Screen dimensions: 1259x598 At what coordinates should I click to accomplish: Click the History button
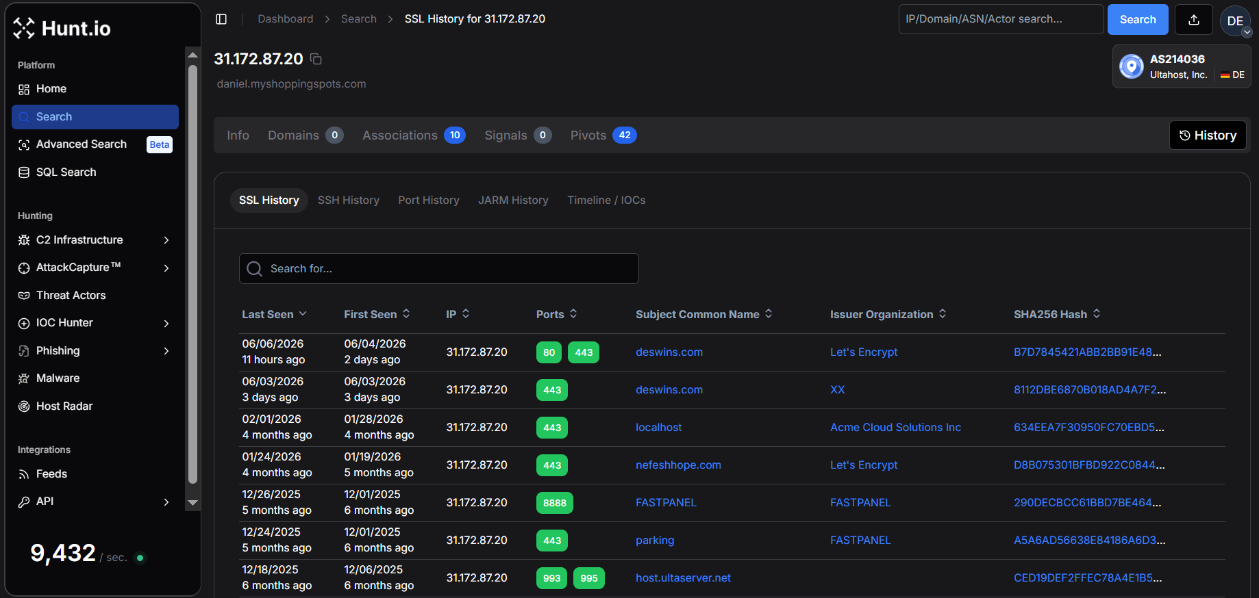[x=1208, y=135]
